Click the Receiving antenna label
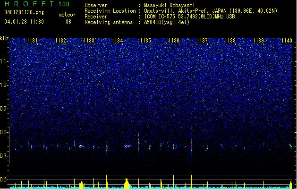Image resolution: width=297 pixels, height=189 pixels. point(109,22)
